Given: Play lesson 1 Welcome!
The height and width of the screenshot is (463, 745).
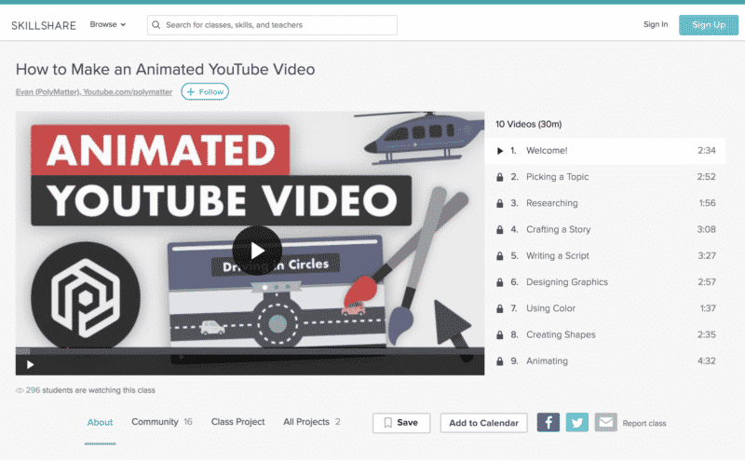Looking at the screenshot, I should [x=604, y=151].
